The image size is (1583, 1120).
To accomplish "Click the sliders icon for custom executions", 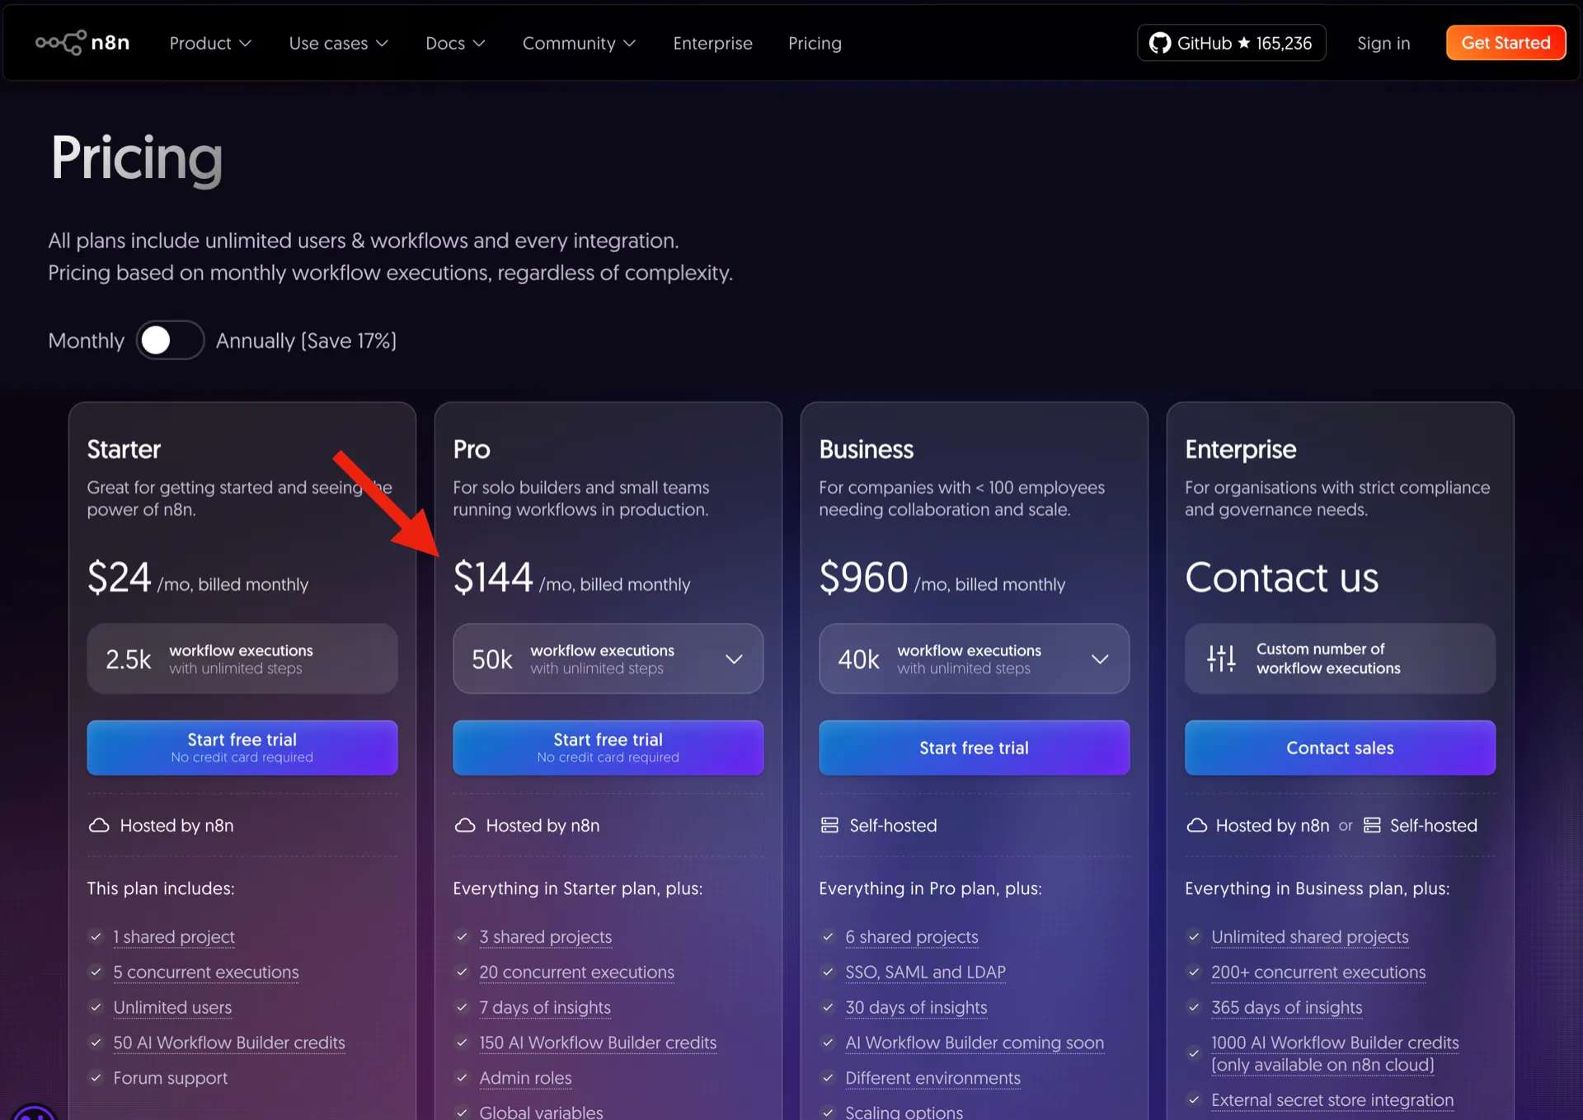I will (x=1221, y=658).
